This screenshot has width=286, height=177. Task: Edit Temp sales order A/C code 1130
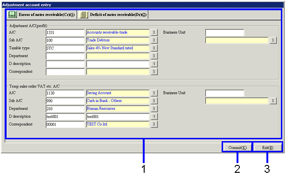click(x=65, y=93)
